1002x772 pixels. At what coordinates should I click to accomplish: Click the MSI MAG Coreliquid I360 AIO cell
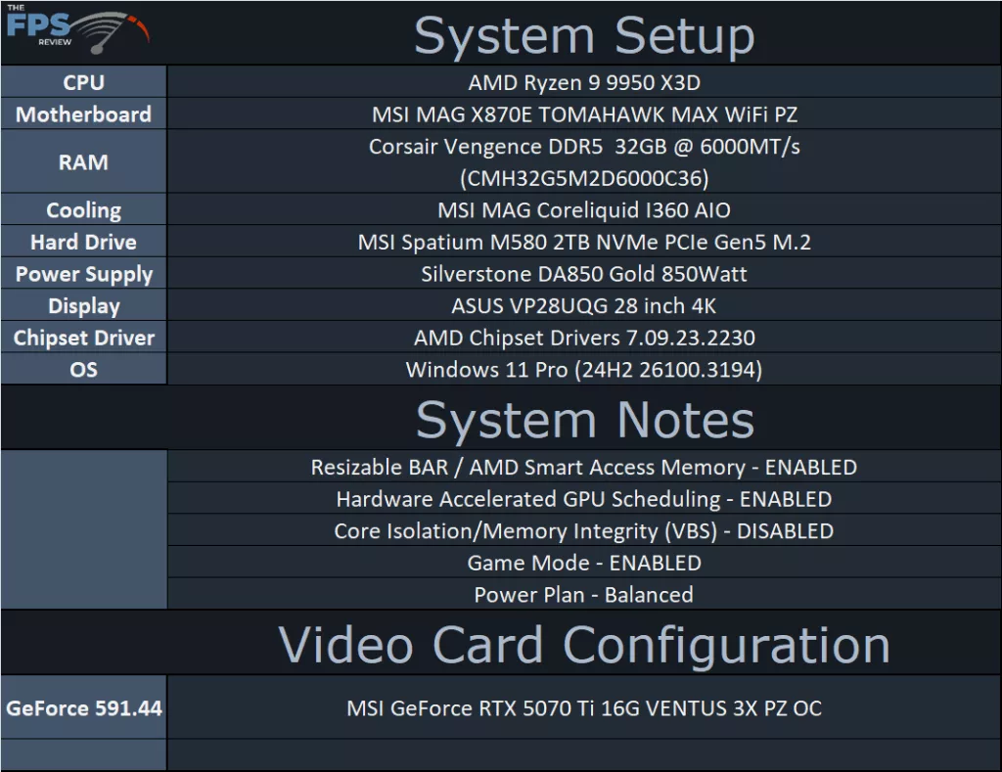(584, 210)
